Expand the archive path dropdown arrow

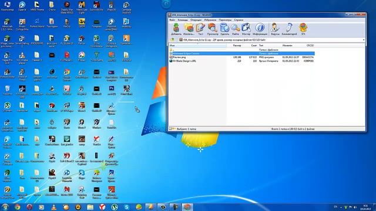[x=364, y=40]
